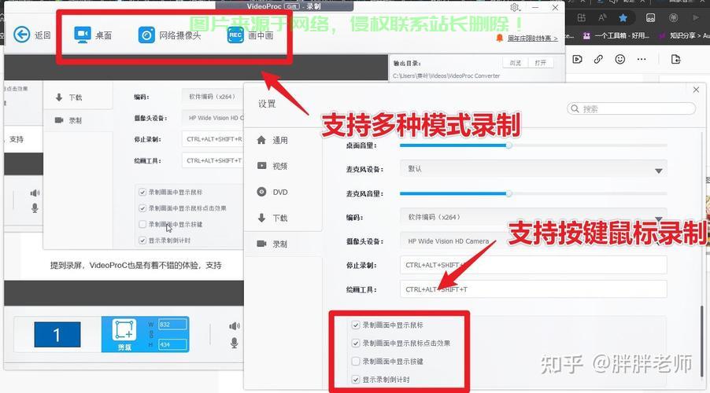Click the magnifier icon in settings search
The width and height of the screenshot is (710, 393).
[x=575, y=108]
